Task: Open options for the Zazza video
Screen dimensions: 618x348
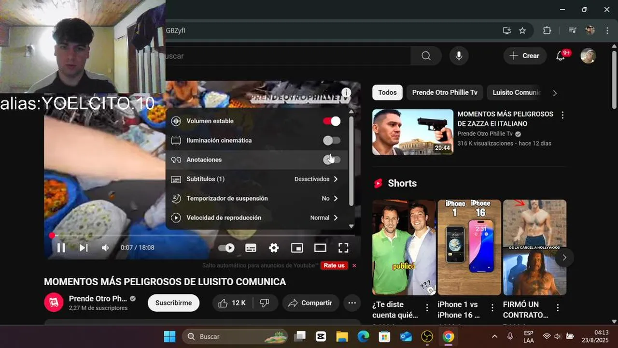Action: coord(562,115)
